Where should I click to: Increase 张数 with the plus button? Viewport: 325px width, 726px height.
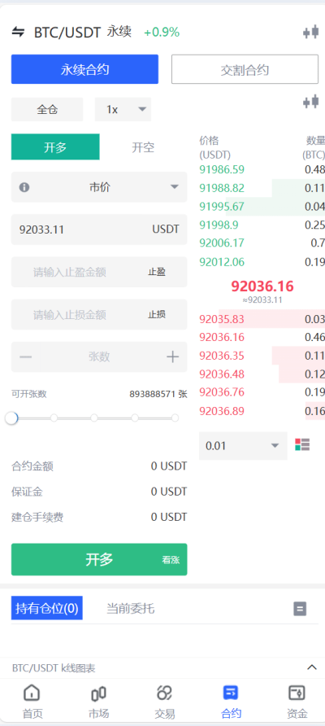click(172, 356)
